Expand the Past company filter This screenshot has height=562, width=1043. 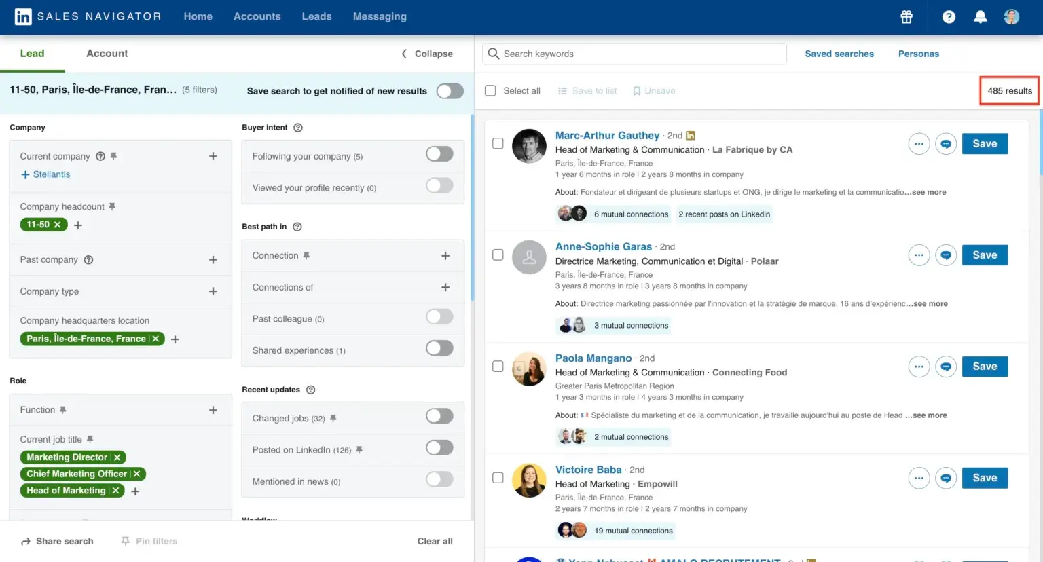[x=213, y=260]
